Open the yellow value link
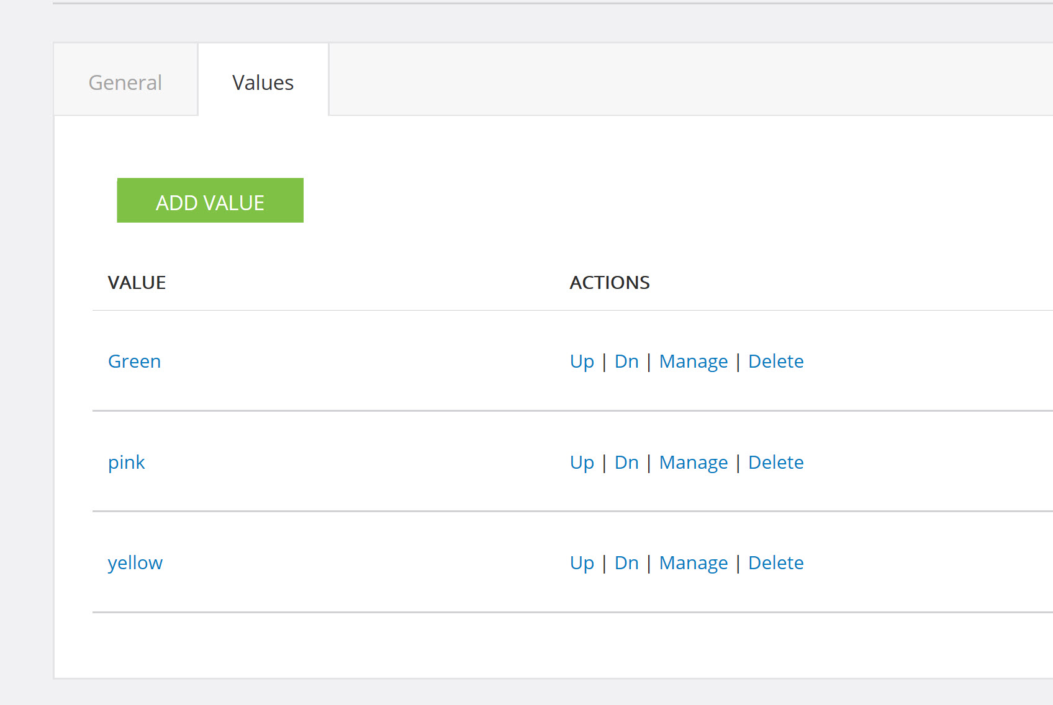The height and width of the screenshot is (705, 1053). click(135, 563)
